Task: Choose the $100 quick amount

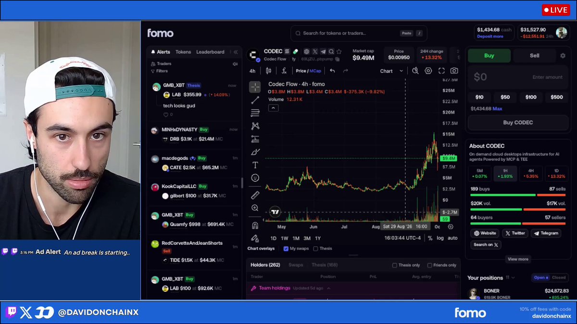Action: (x=531, y=97)
